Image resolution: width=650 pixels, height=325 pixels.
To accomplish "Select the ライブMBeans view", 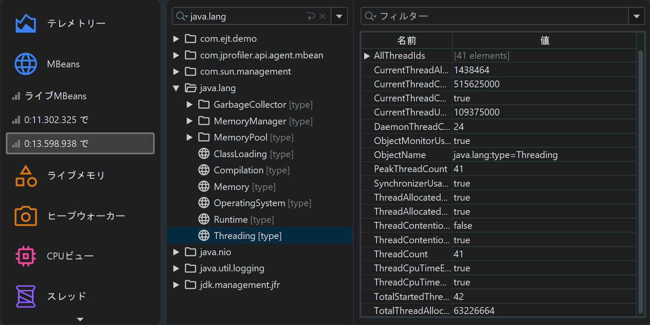I will 55,96.
